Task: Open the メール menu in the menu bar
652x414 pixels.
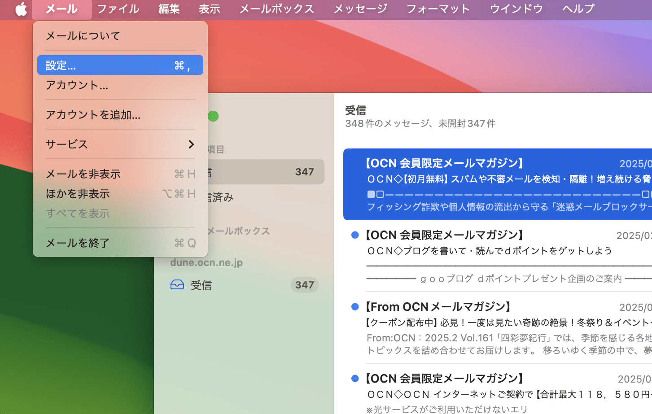Action: coord(62,9)
